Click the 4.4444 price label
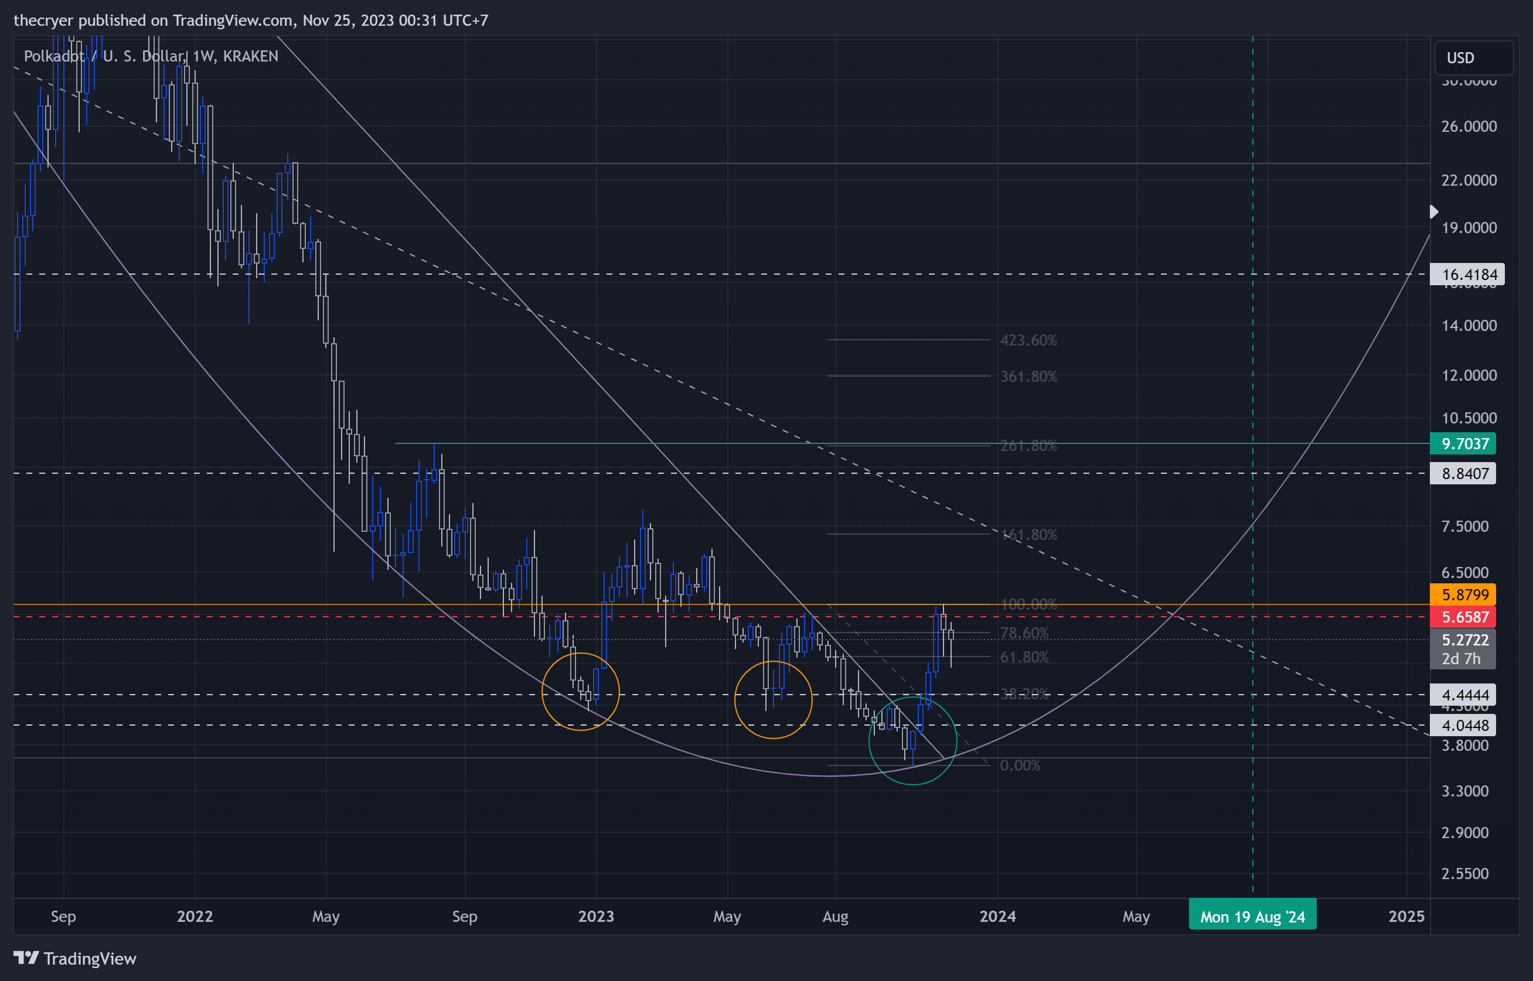 click(x=1462, y=695)
